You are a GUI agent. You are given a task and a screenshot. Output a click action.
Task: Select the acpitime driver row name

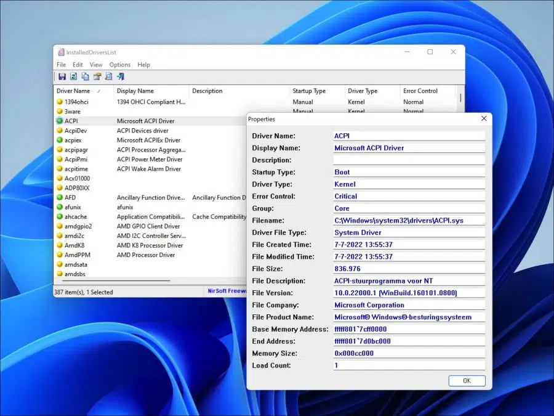(76, 169)
